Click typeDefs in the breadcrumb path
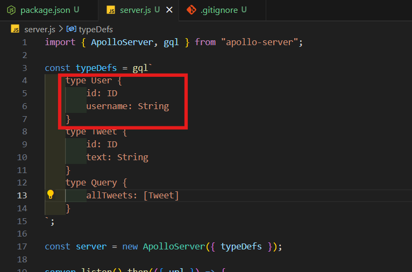Image resolution: width=412 pixels, height=272 pixels. (96, 30)
